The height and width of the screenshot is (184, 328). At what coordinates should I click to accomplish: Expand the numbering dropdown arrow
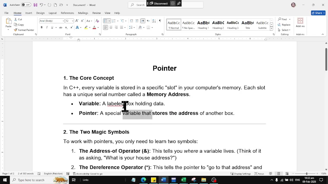pos(118,21)
